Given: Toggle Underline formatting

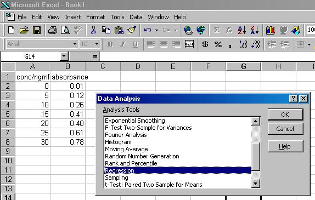Looking at the screenshot, I should [136, 44].
